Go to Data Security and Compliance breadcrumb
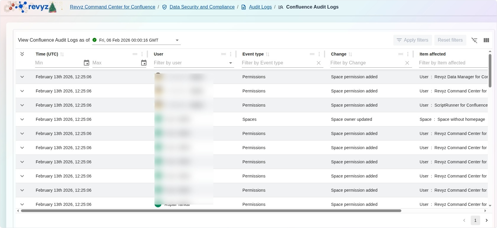Image resolution: width=497 pixels, height=228 pixels. click(x=202, y=7)
